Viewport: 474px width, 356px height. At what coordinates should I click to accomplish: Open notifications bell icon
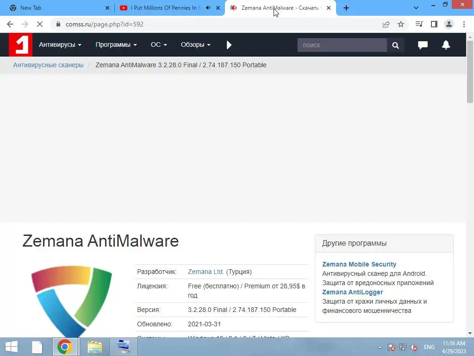pos(446,45)
